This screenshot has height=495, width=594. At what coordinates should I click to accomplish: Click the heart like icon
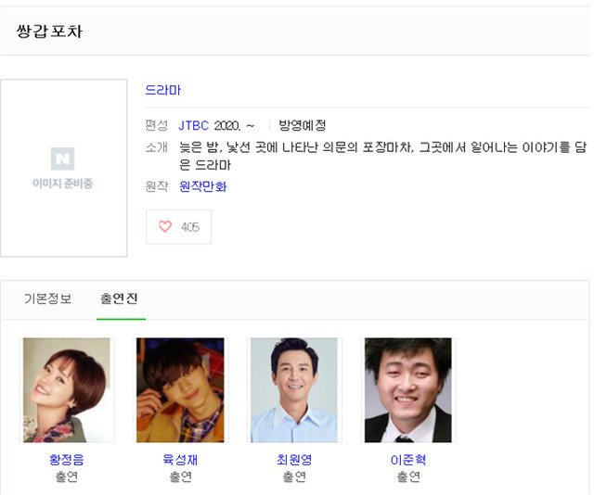pos(165,226)
